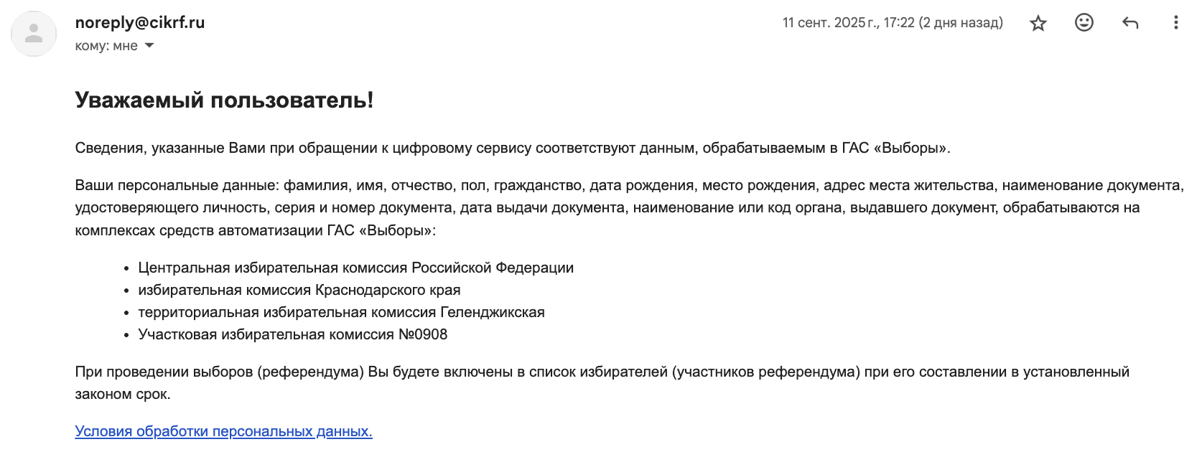This screenshot has height=452, width=1202.
Task: Open the three-dot more options menu
Action: pyautogui.click(x=1175, y=23)
